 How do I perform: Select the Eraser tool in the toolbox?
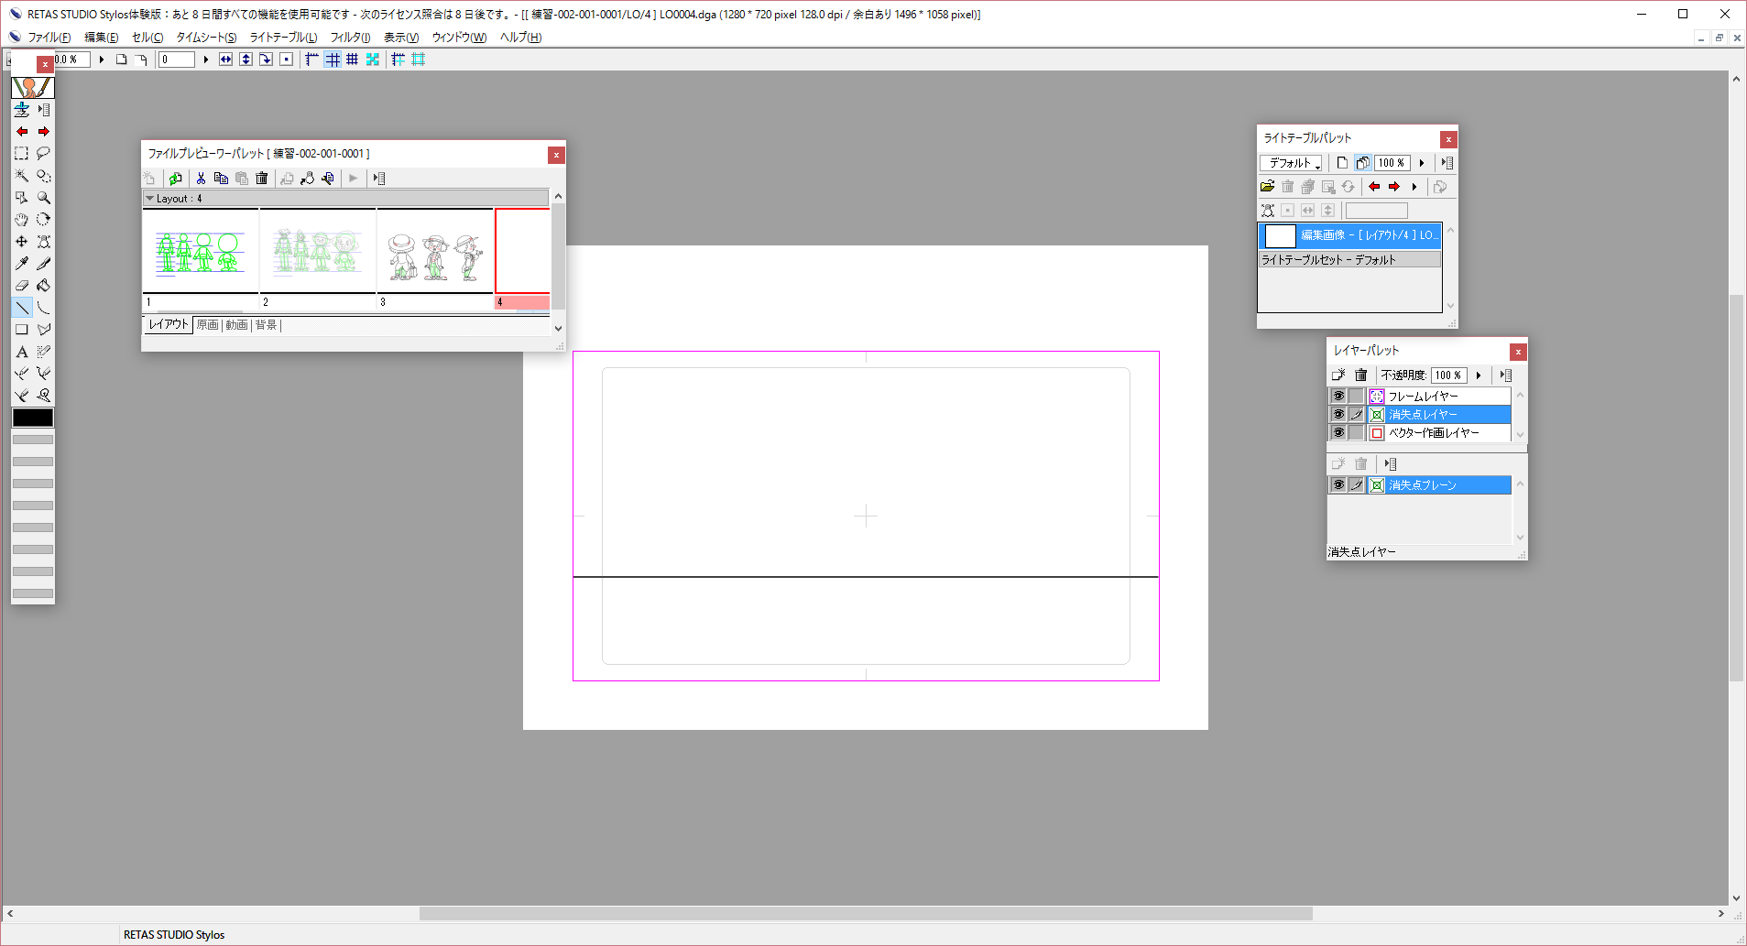(22, 286)
